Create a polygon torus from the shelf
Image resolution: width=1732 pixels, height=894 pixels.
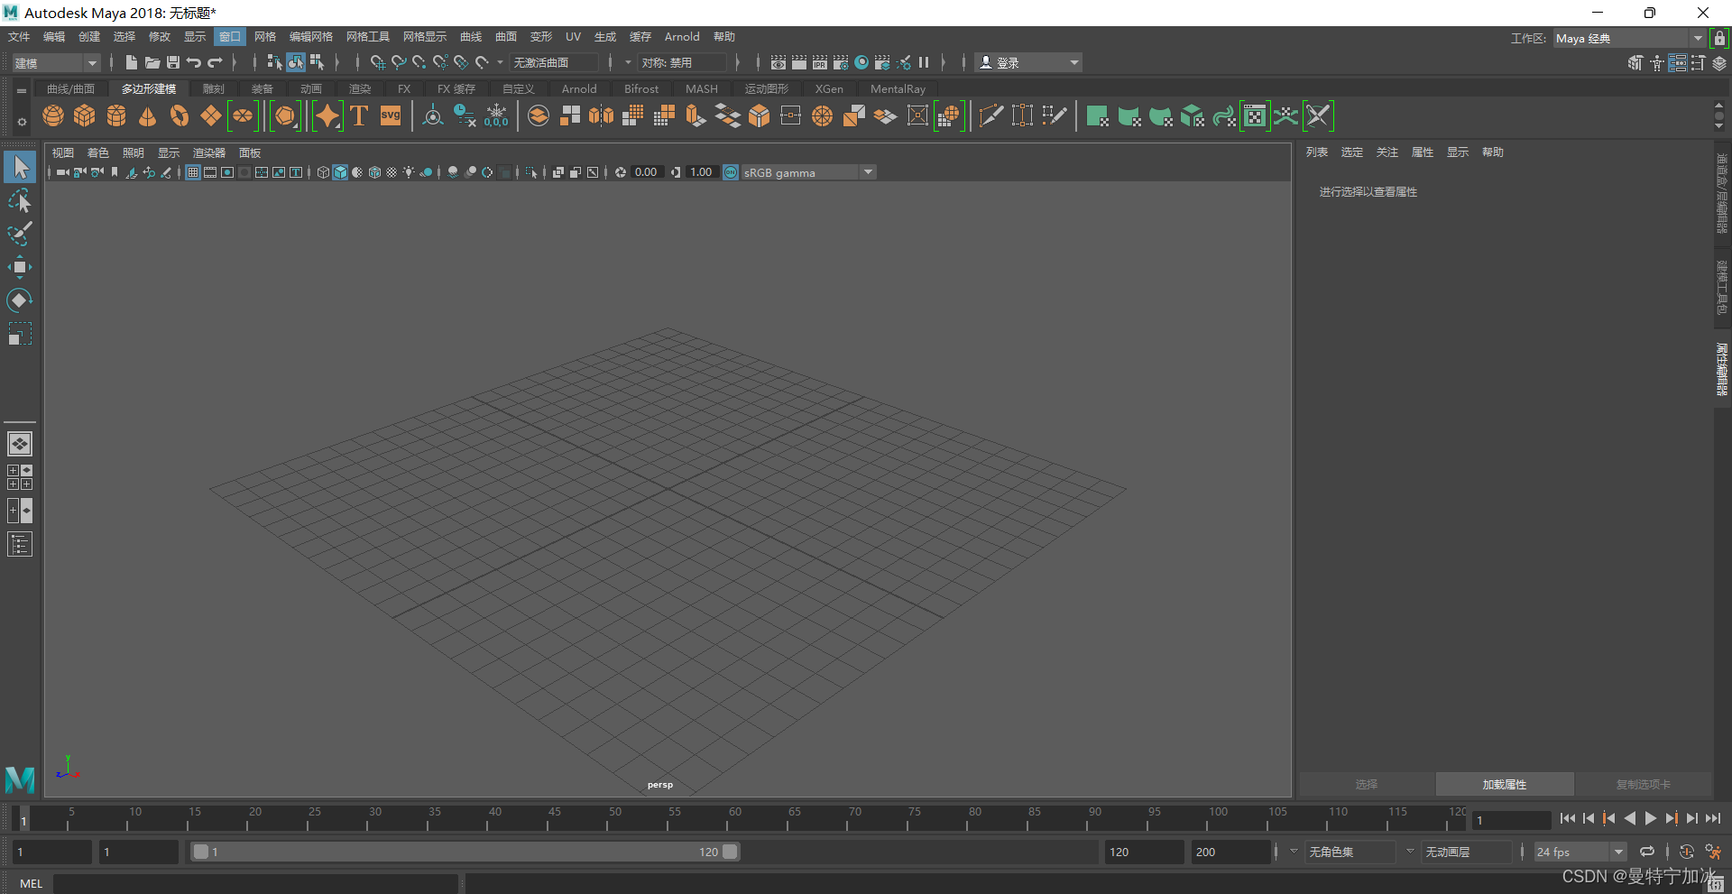(x=179, y=115)
